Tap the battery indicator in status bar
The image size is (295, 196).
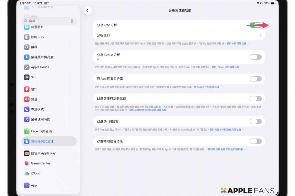tap(273, 3)
